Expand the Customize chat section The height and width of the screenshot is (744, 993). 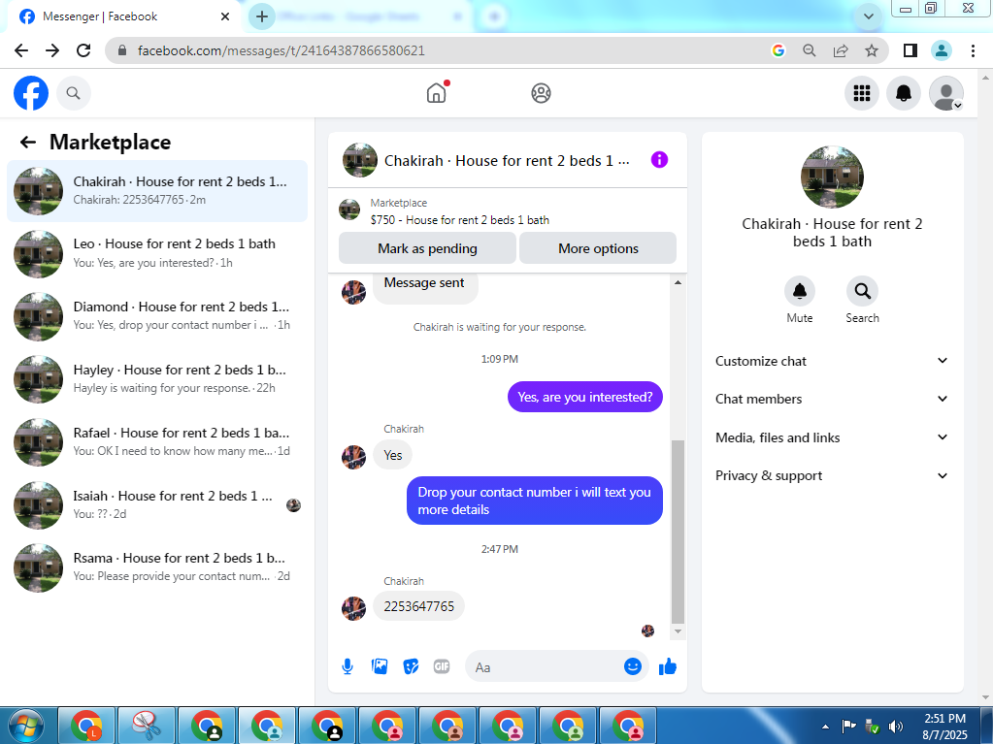pos(832,361)
